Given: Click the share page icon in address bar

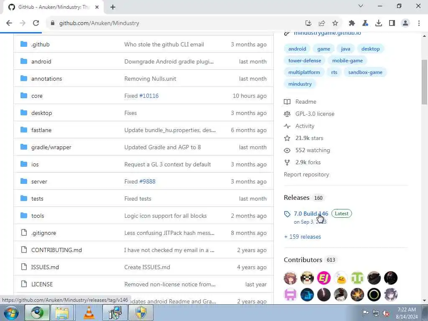Looking at the screenshot, I should pos(322,23).
